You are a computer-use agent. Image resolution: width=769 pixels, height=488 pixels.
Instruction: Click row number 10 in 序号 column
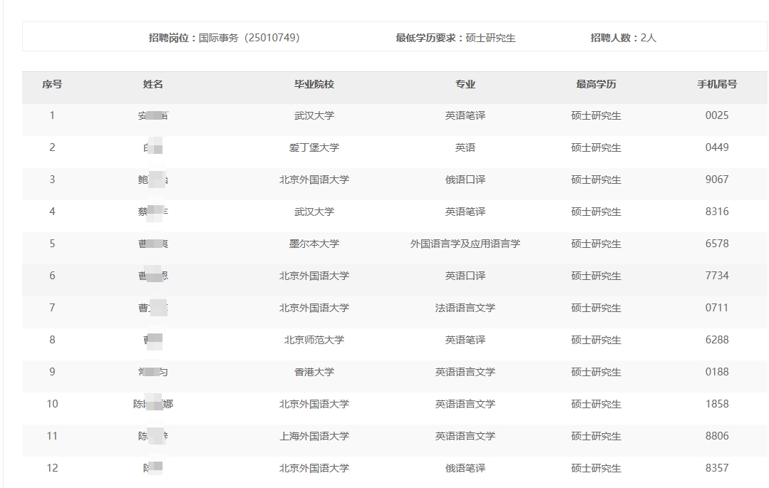coord(52,404)
